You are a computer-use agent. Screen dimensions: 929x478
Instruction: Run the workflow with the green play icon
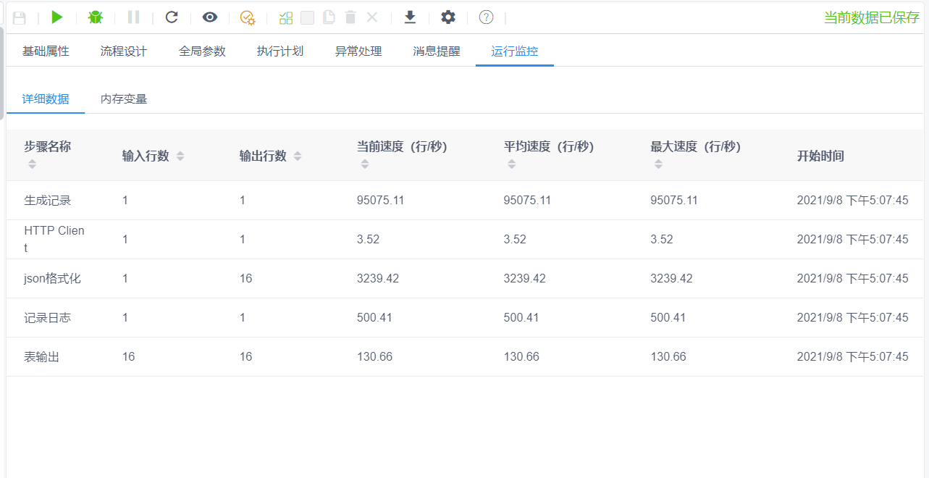58,17
